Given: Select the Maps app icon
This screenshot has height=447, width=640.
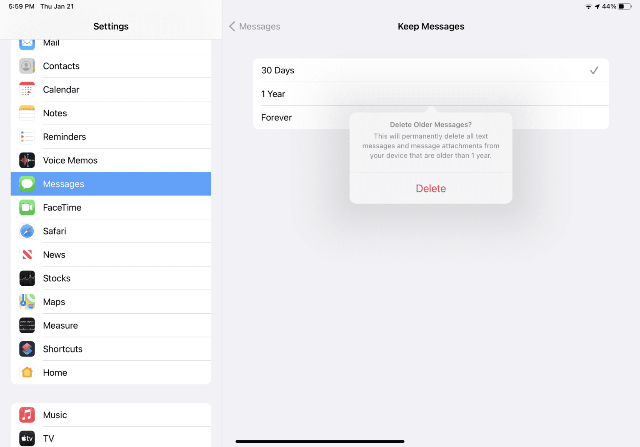Looking at the screenshot, I should click(x=27, y=302).
